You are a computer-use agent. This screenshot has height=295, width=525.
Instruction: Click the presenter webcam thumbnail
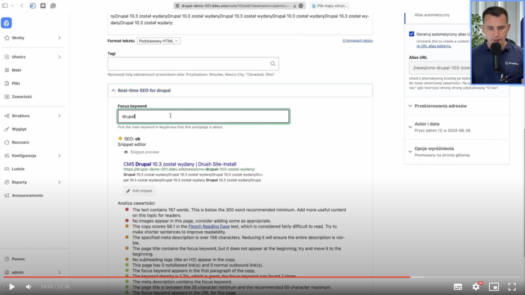497,42
